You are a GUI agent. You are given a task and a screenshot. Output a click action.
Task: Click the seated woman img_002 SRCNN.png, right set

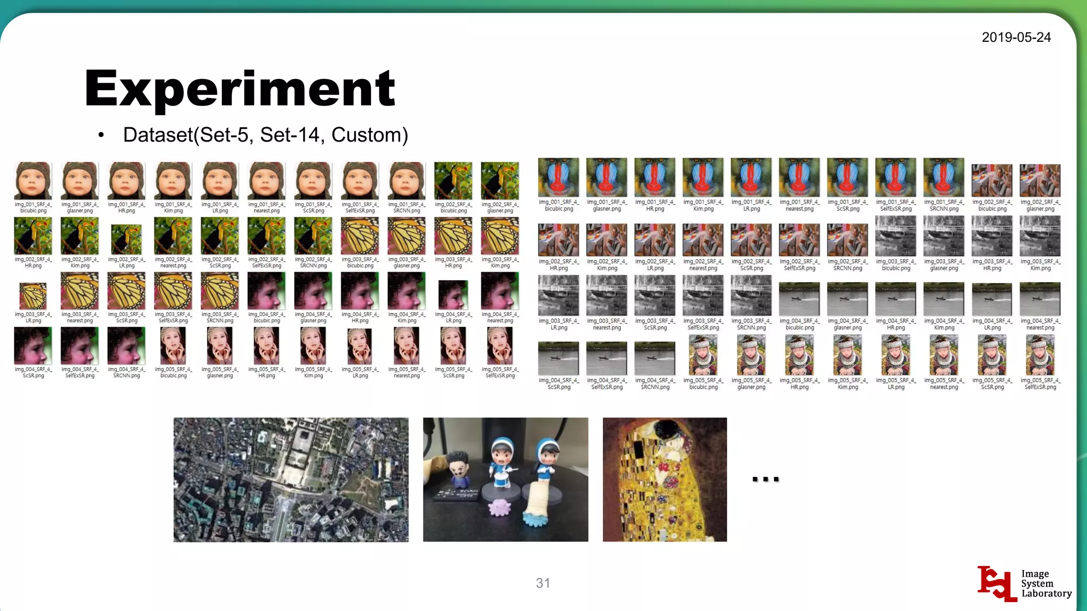point(848,240)
